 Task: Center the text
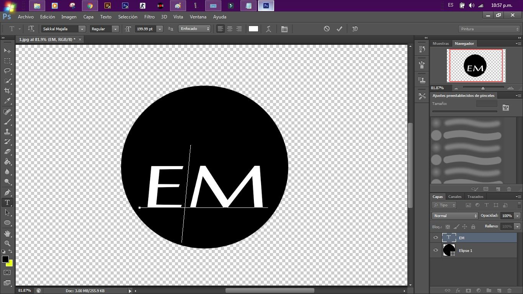(230, 29)
